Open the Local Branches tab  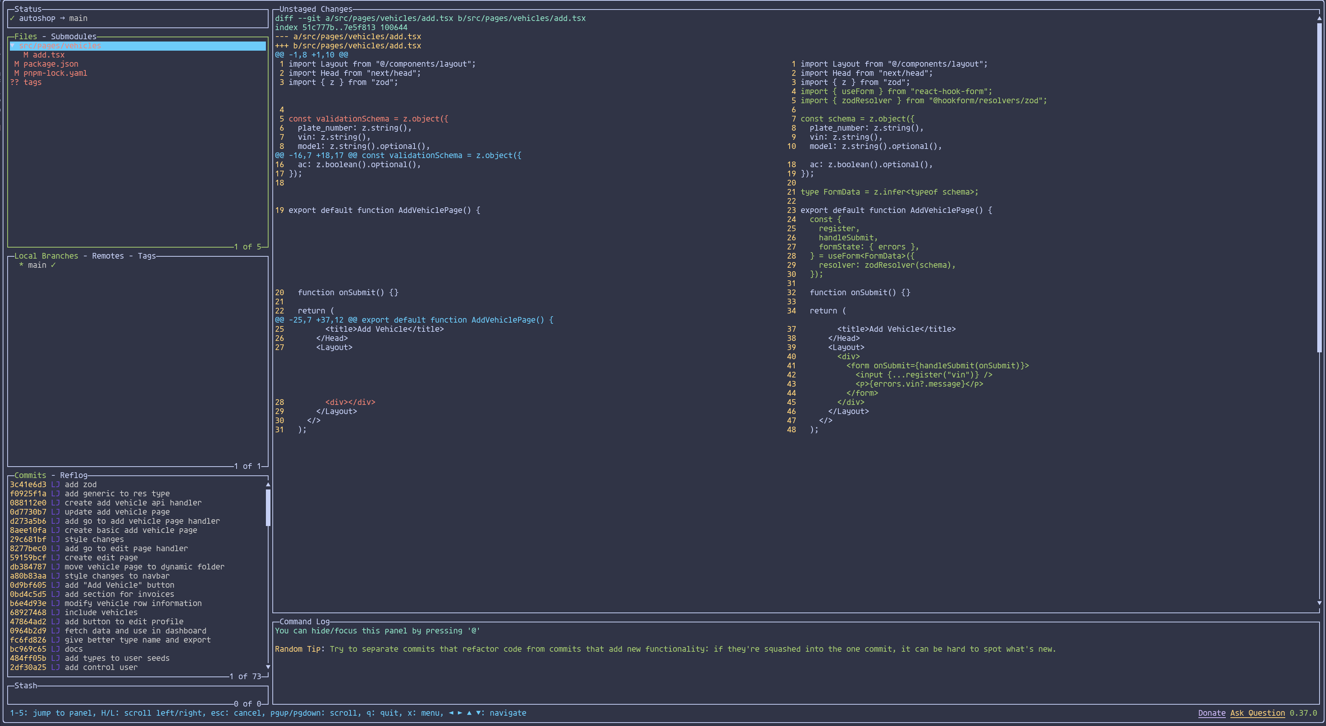[46, 256]
